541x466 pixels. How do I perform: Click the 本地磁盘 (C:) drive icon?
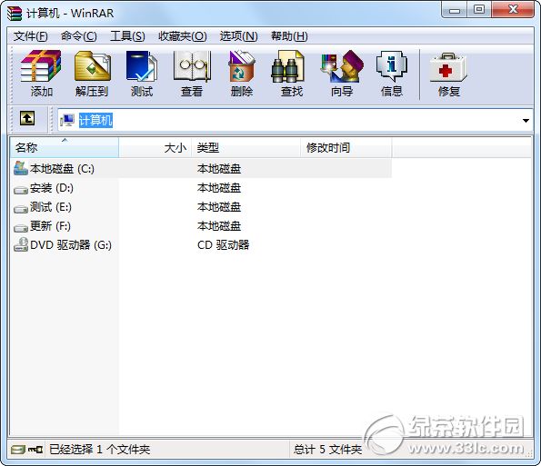pyautogui.click(x=21, y=168)
